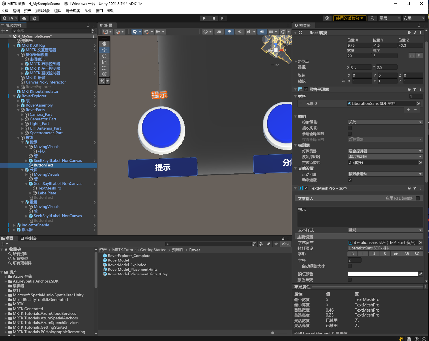Viewport: 429px width, 341px height.
Task: Collapse the RoverExplorer hierarchy item
Action: (14, 96)
